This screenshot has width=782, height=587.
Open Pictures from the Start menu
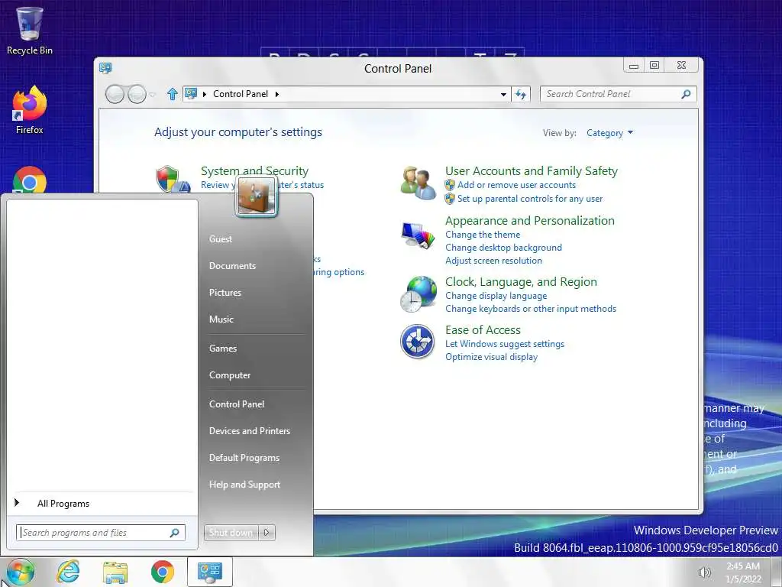click(x=225, y=293)
